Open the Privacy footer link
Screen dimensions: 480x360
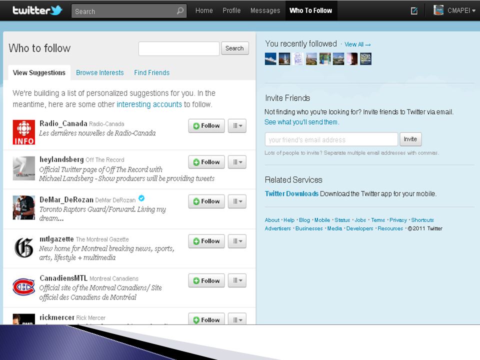tap(398, 220)
